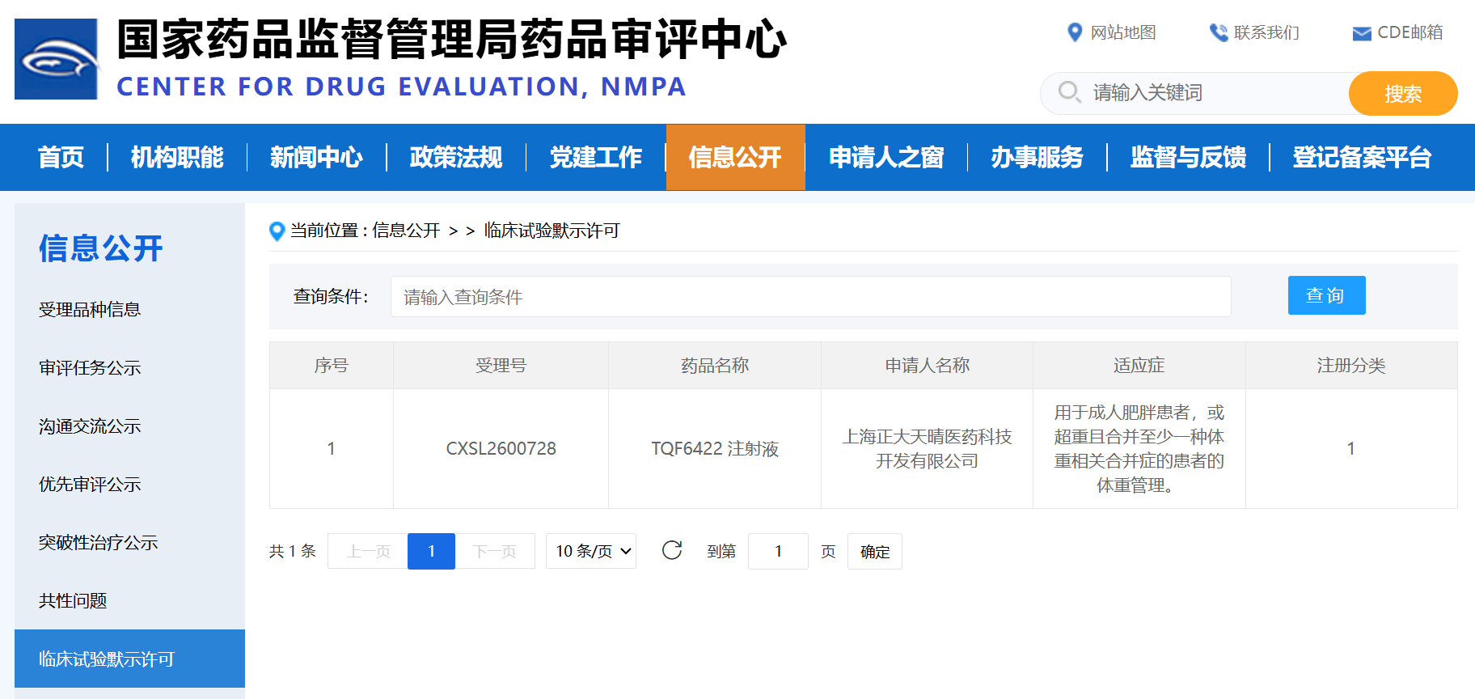Click the contact us phone icon
Viewport: 1475px width, 699px height.
1218,32
